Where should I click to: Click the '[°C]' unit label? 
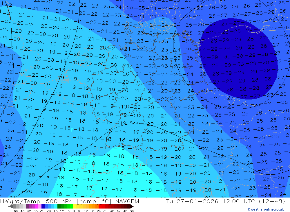pyautogui.click(x=106, y=201)
